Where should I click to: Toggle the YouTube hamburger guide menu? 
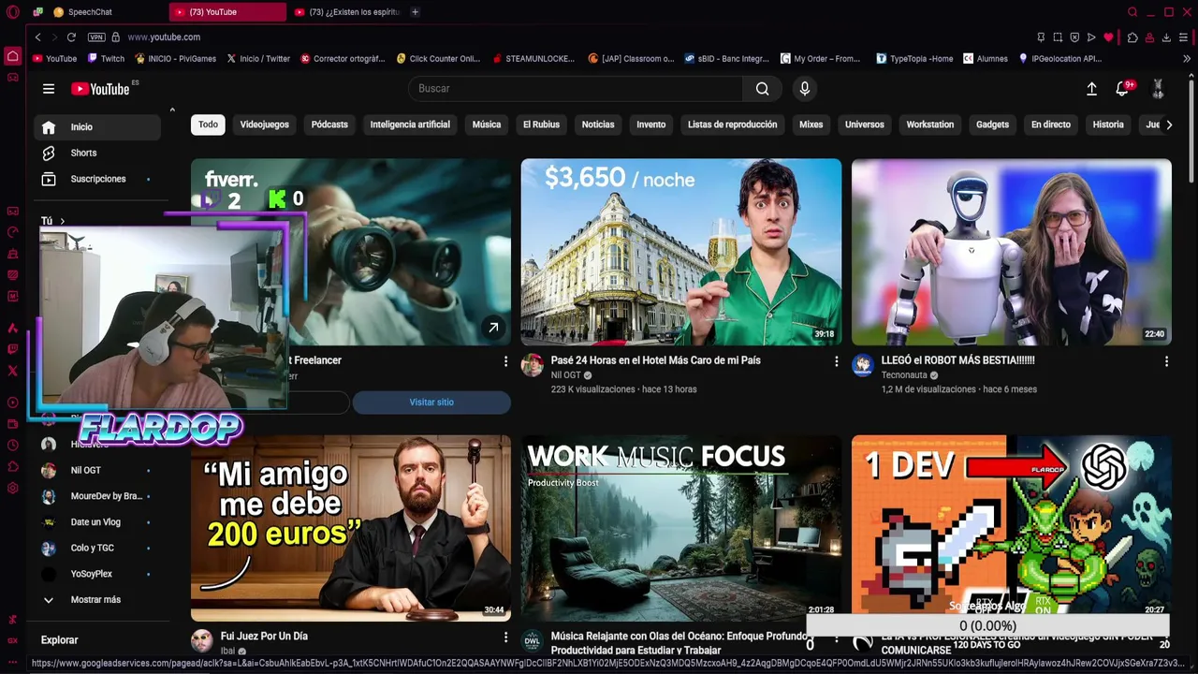coord(49,89)
